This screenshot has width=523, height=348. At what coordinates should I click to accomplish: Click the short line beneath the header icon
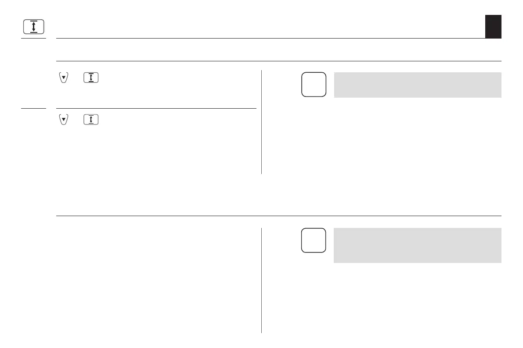coord(33,39)
